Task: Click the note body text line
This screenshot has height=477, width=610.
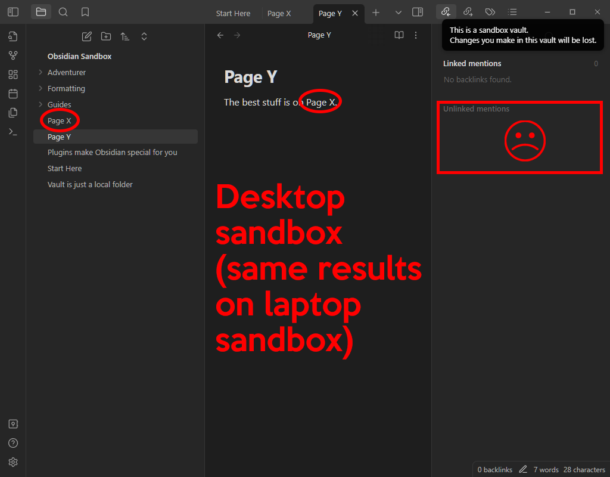Action: (281, 103)
